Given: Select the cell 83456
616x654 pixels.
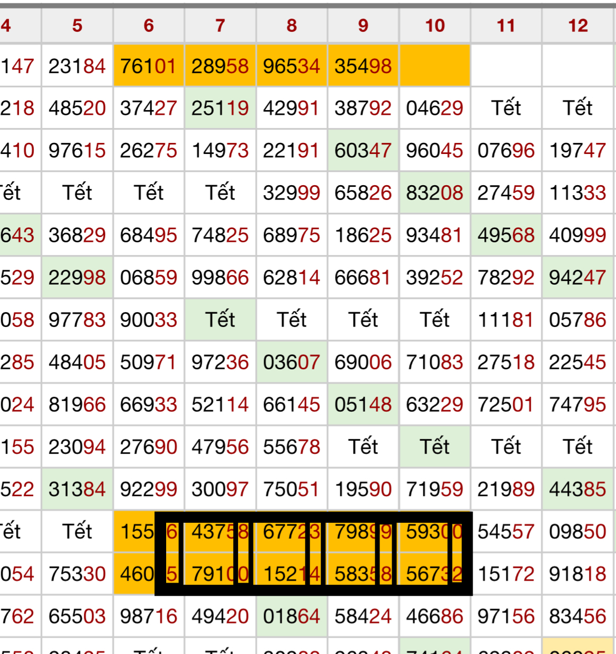Looking at the screenshot, I should (x=578, y=616).
